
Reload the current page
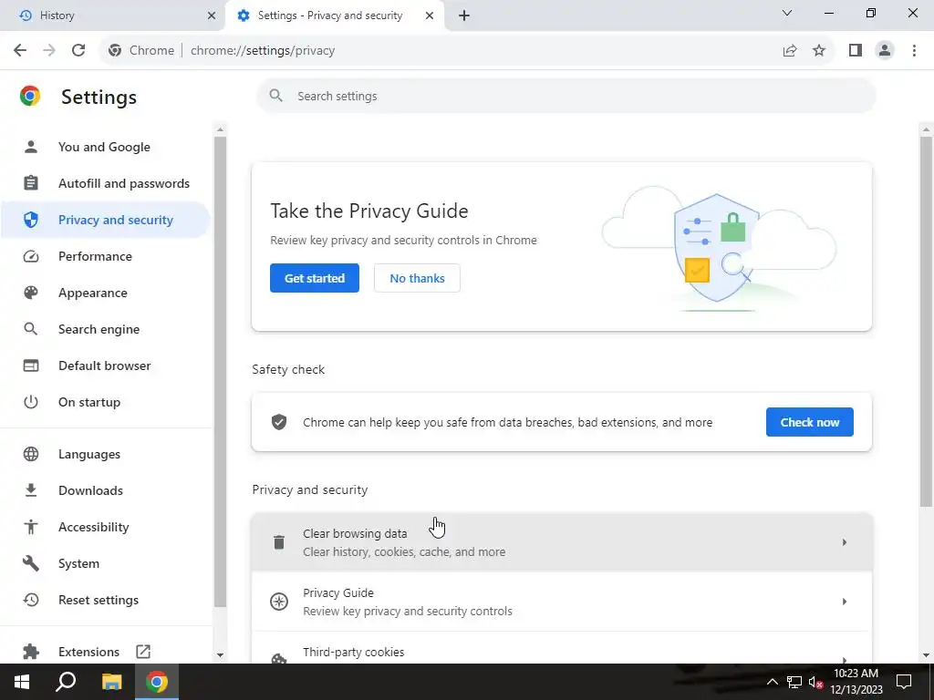[78, 51]
